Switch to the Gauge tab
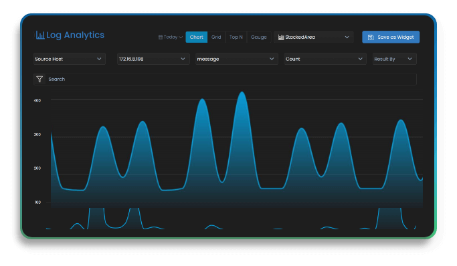 pos(259,37)
